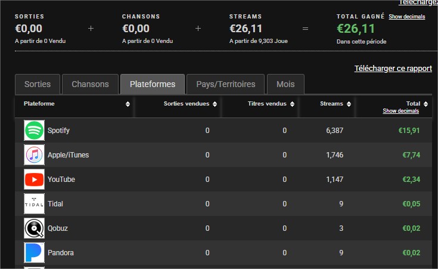
Task: Click 'A partir de 9,303 Joue' text
Action: coord(259,41)
